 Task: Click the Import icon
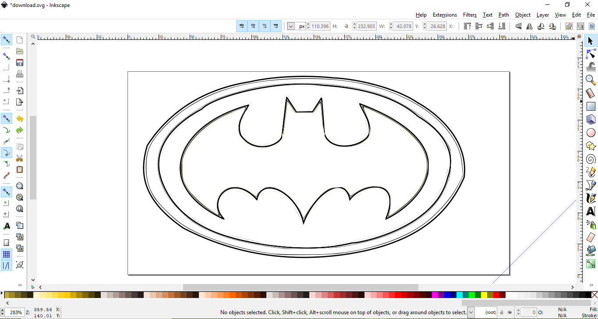pyautogui.click(x=20, y=91)
